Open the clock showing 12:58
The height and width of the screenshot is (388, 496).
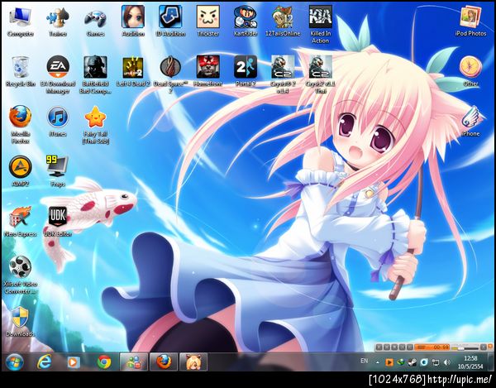point(470,362)
